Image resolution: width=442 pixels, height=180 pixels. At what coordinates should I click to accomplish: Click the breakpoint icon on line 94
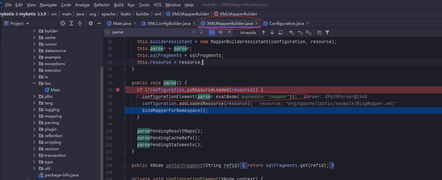(x=118, y=90)
